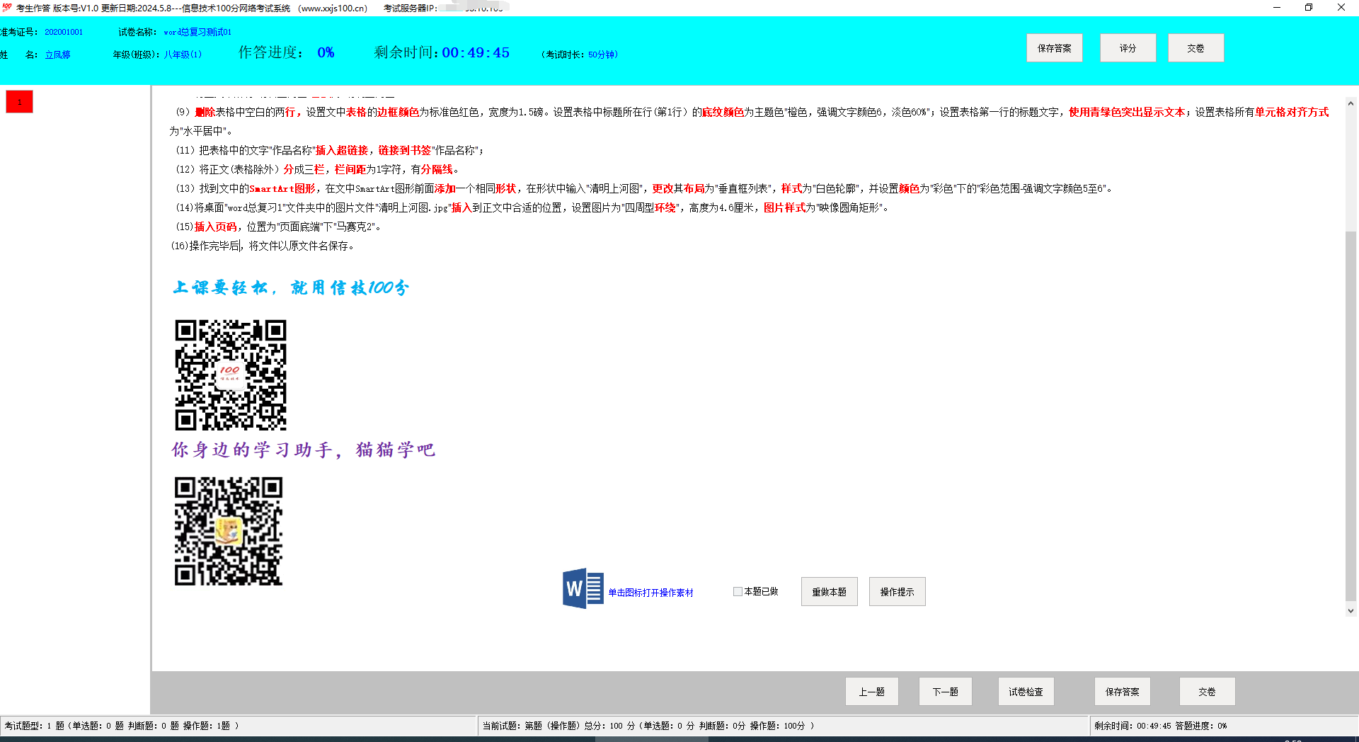The width and height of the screenshot is (1359, 742).
Task: Tick the 本题已做 checkbox
Action: [738, 591]
